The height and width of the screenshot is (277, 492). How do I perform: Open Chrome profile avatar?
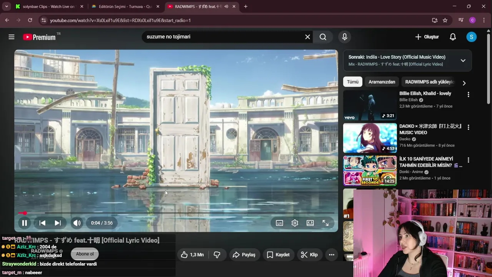tap(472, 20)
